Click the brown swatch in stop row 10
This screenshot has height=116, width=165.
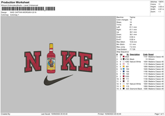pyautogui.click(x=124, y=79)
